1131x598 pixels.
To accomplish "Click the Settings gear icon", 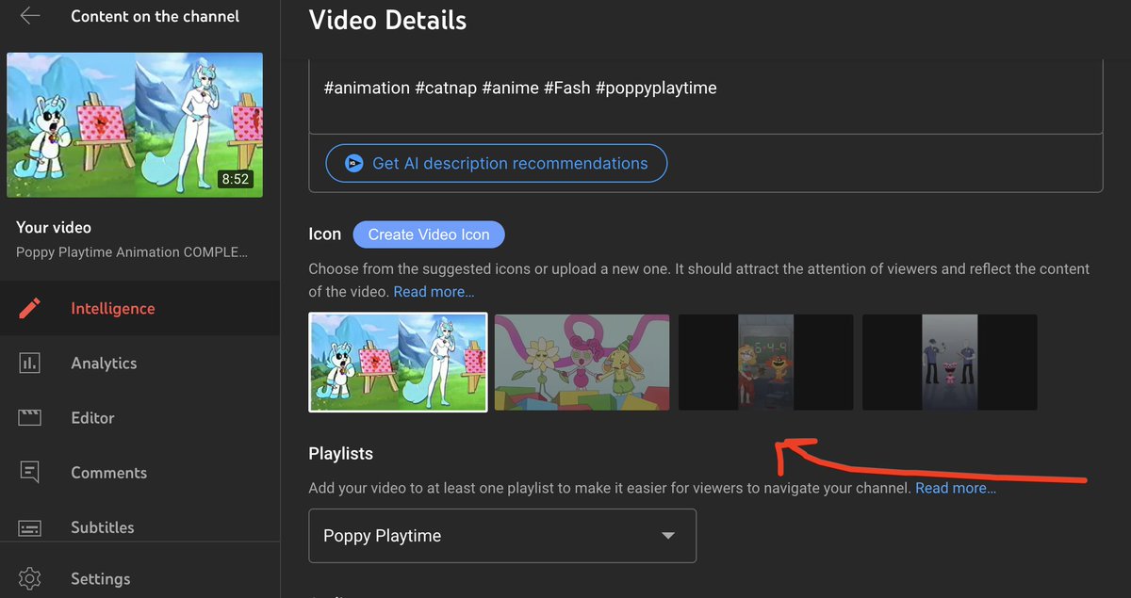I will (x=30, y=578).
